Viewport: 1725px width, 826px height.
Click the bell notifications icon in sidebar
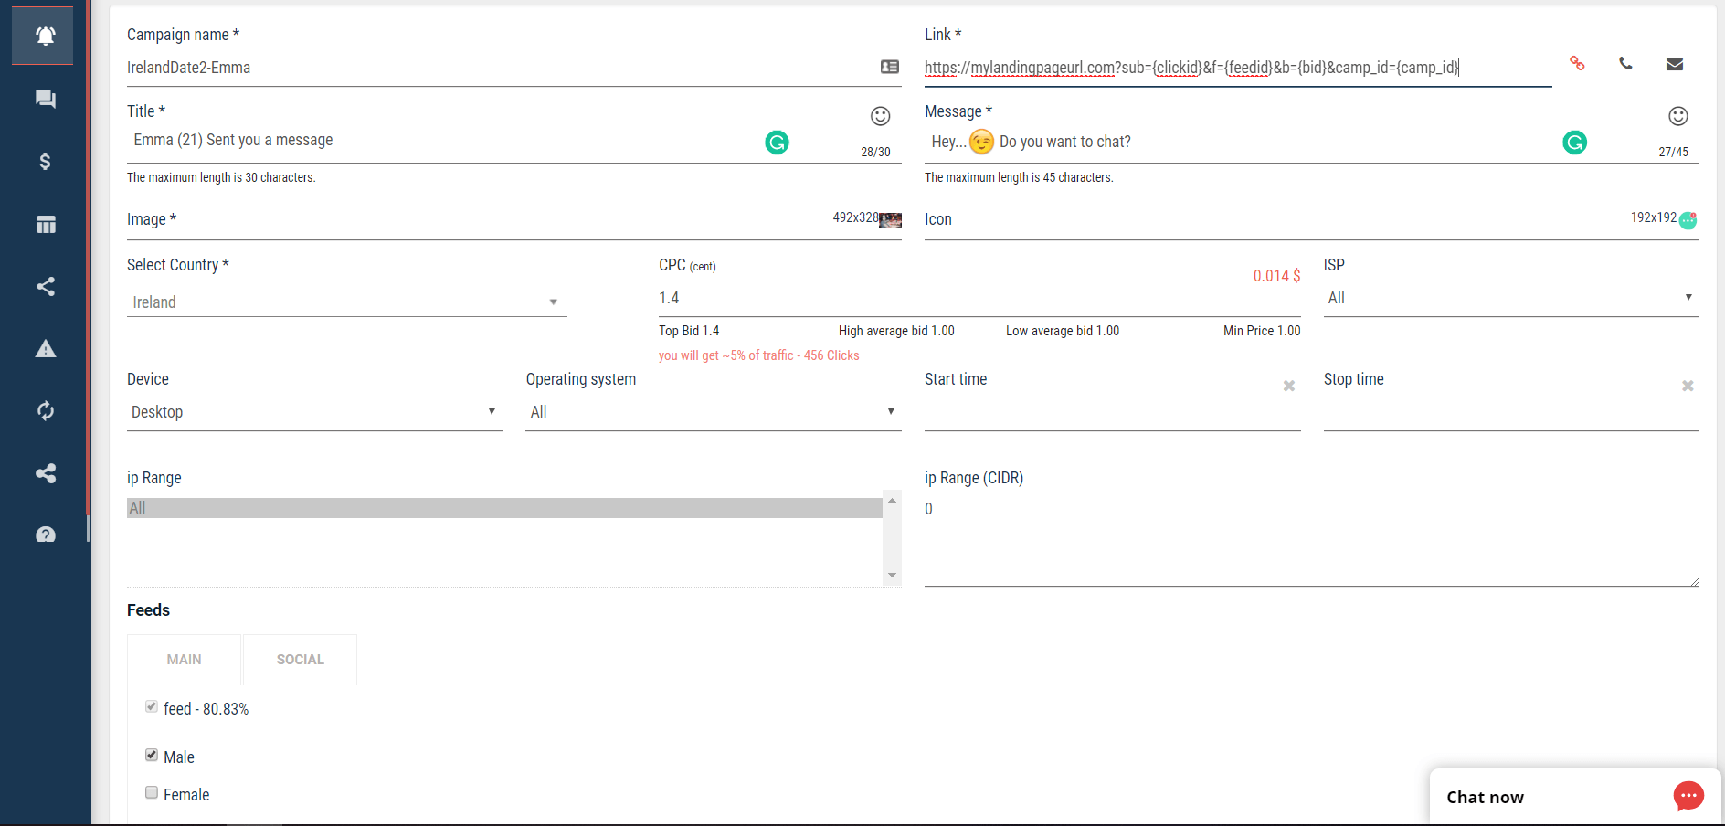(x=45, y=36)
